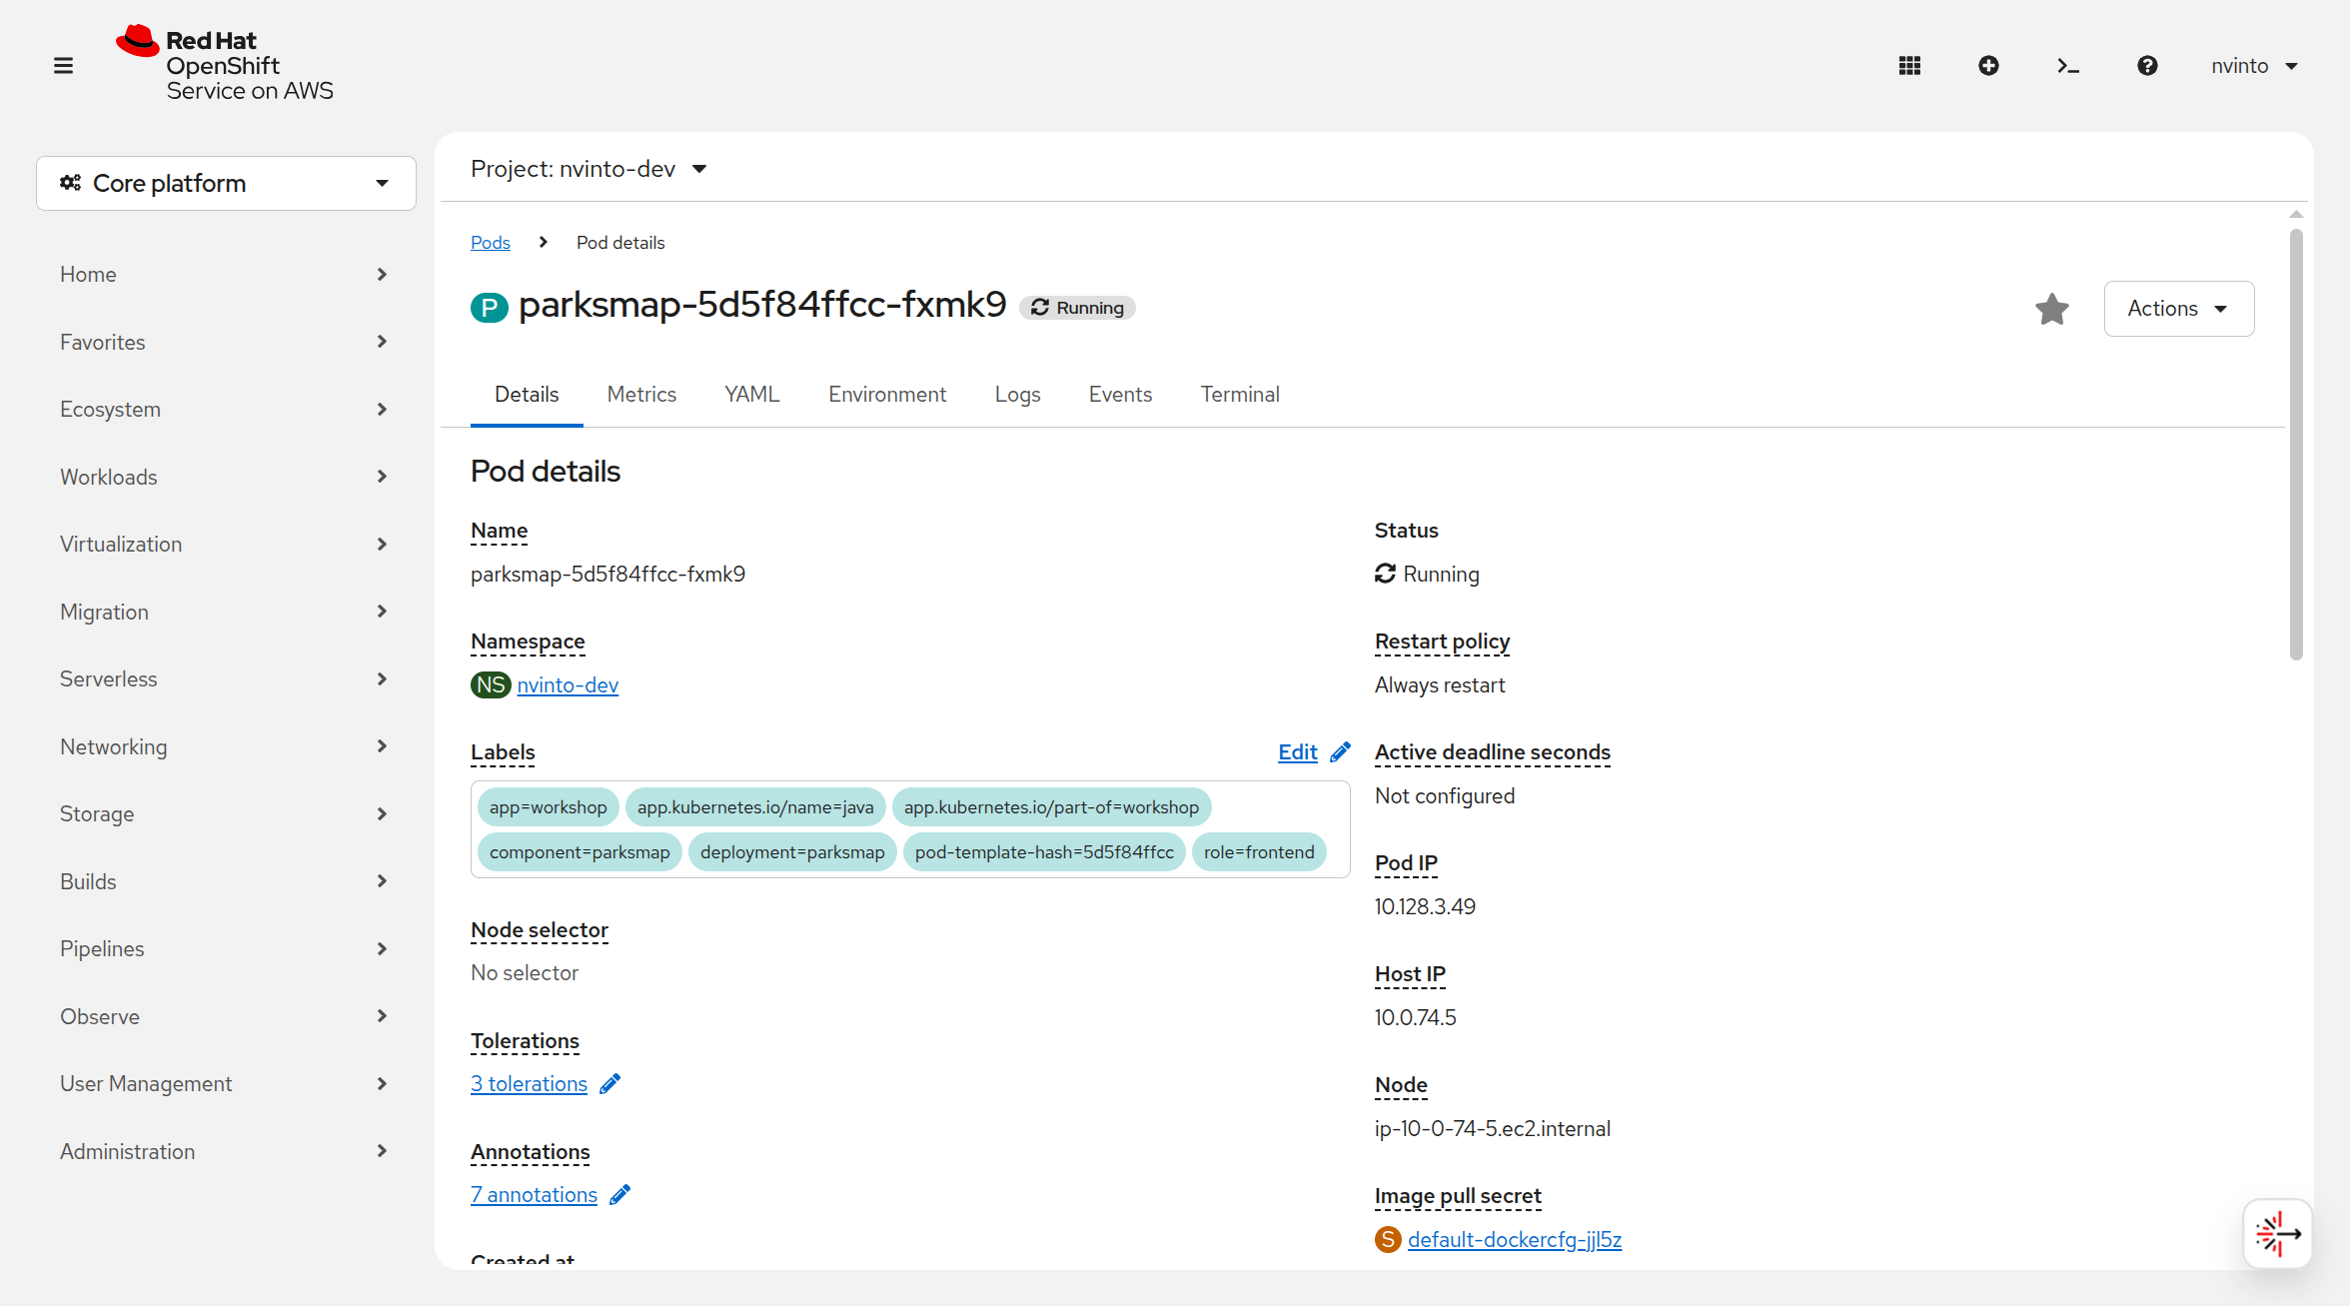Switch to the Events tab
The image size is (2350, 1306).
(1120, 395)
